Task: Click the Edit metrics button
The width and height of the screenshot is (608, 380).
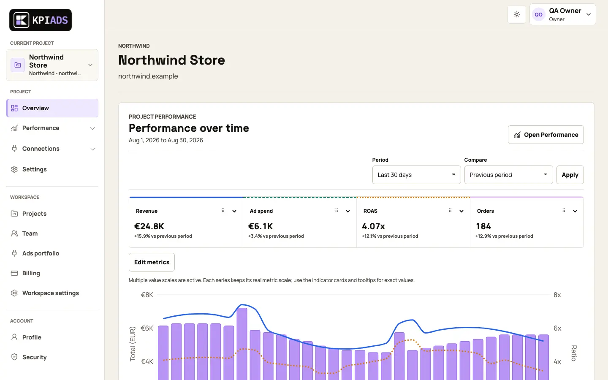Action: coord(152,262)
